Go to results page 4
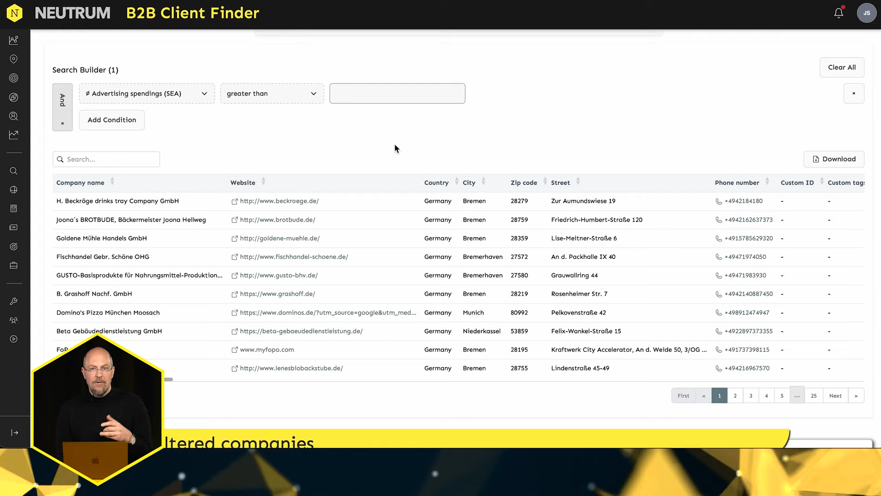Screen dimensions: 881x496 766,396
